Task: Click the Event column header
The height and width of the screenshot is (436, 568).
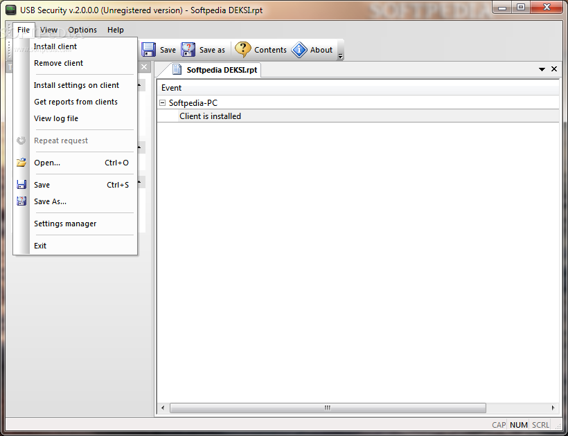Action: tap(358, 88)
